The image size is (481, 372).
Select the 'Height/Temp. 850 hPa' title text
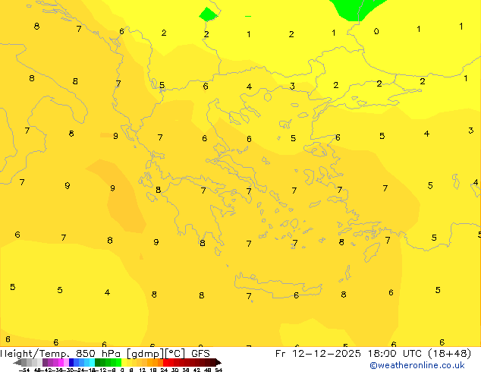pos(60,354)
